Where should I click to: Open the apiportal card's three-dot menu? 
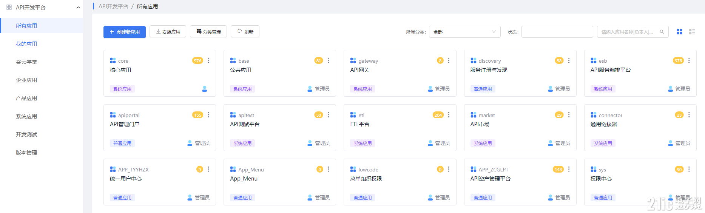point(208,115)
